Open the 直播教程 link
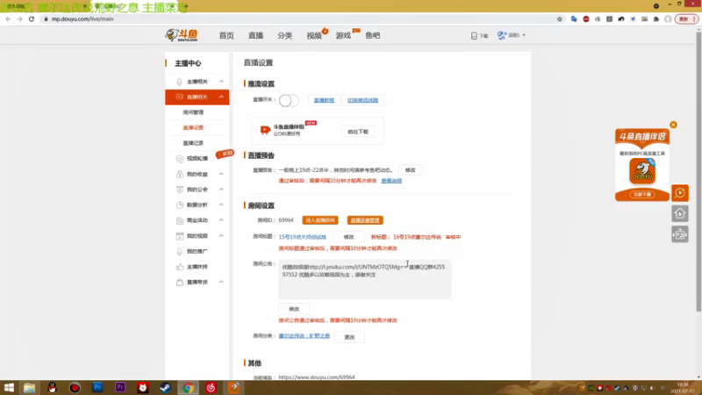Screen dimensions: 702x395 (324, 100)
